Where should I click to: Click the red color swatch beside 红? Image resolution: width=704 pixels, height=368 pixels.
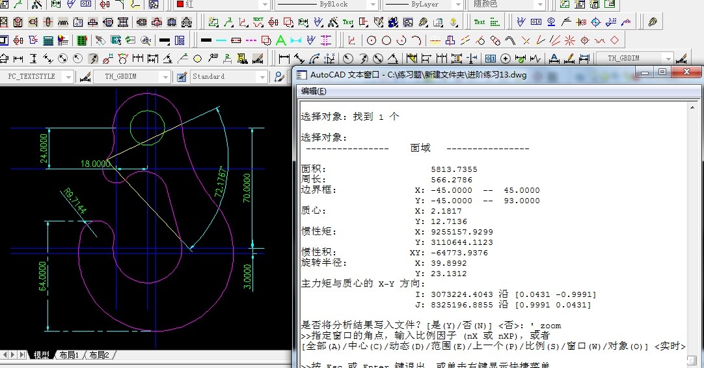click(x=180, y=4)
